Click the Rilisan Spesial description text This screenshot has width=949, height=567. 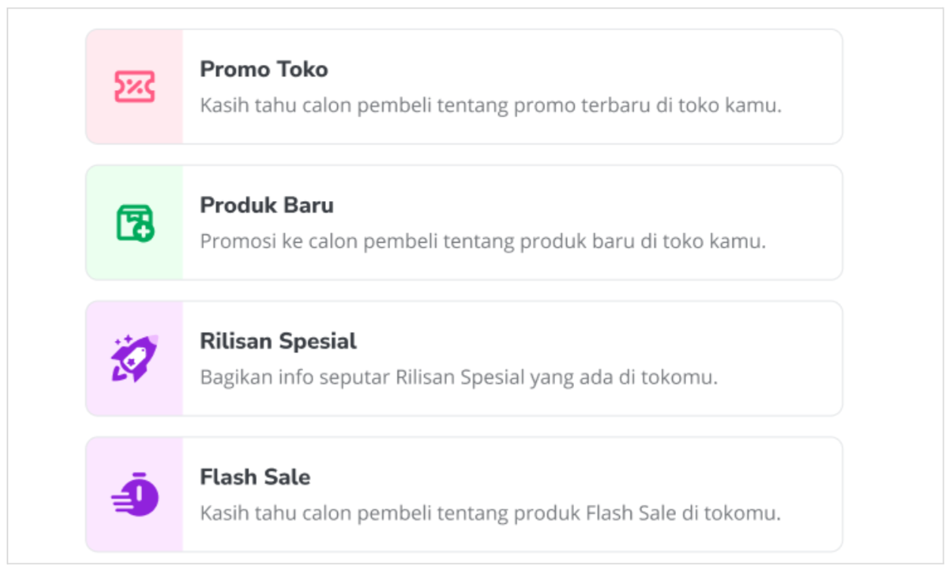pos(458,377)
